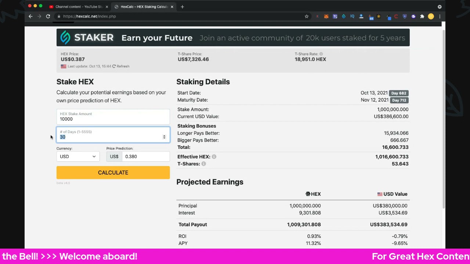This screenshot has height=264, width=470.
Task: Click the page vertical scrollbar
Action: tap(444, 119)
